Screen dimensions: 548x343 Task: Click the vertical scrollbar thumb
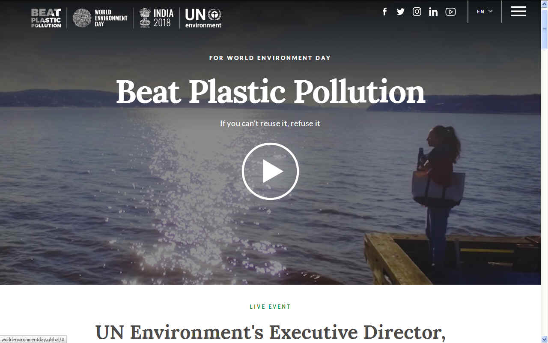[x=544, y=28]
